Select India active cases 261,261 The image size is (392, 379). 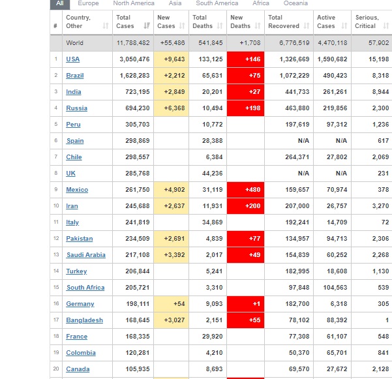(x=335, y=92)
